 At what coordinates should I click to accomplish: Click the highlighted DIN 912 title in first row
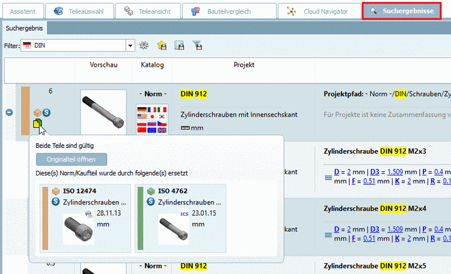click(x=194, y=94)
